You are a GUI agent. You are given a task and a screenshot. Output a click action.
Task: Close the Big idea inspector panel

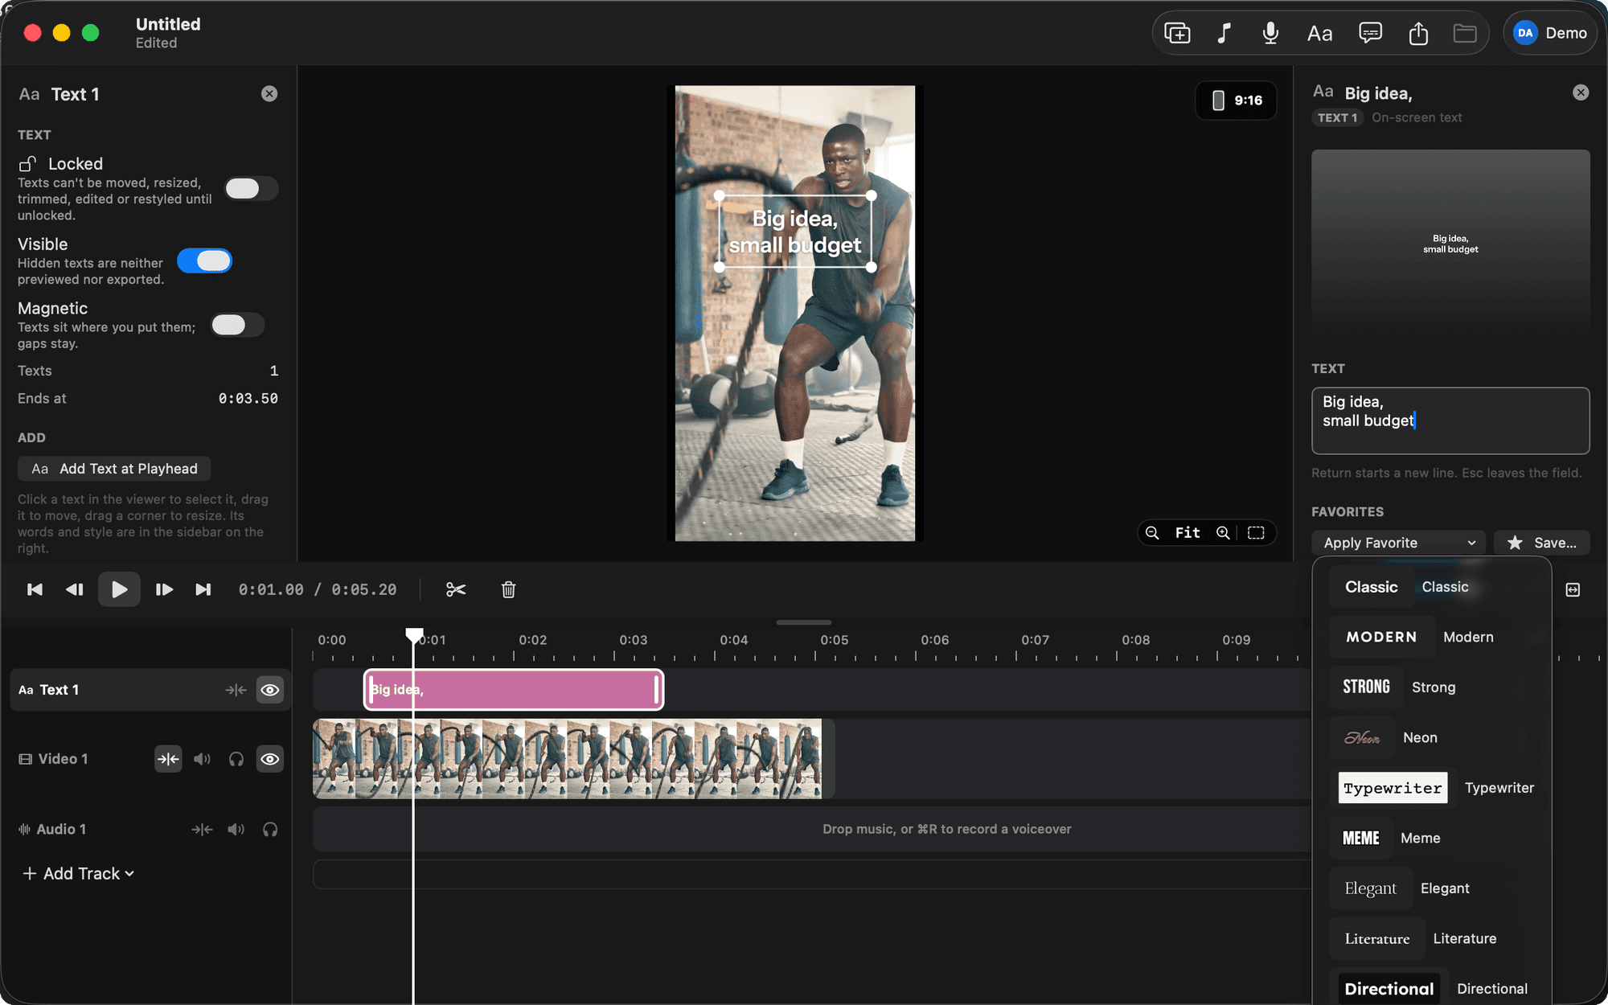[1581, 92]
